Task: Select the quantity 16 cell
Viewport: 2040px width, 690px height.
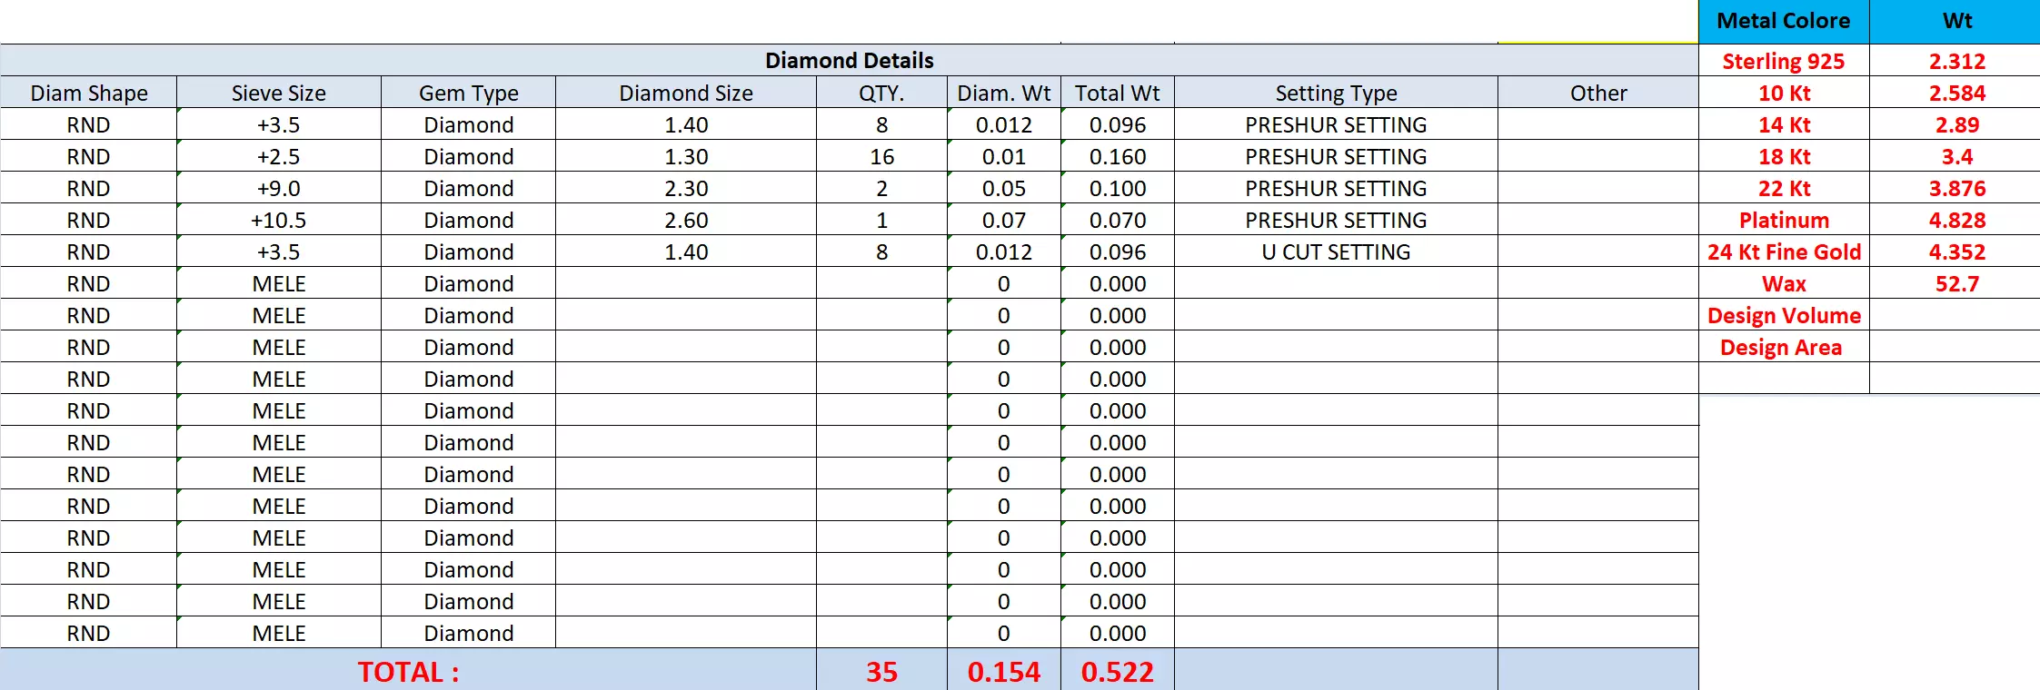Action: coord(881,156)
